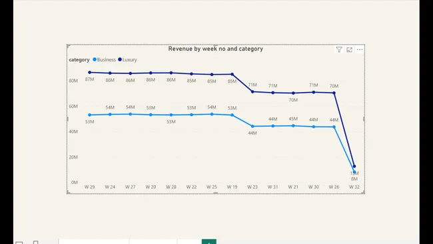Select the Business data point for W 20

(151, 115)
